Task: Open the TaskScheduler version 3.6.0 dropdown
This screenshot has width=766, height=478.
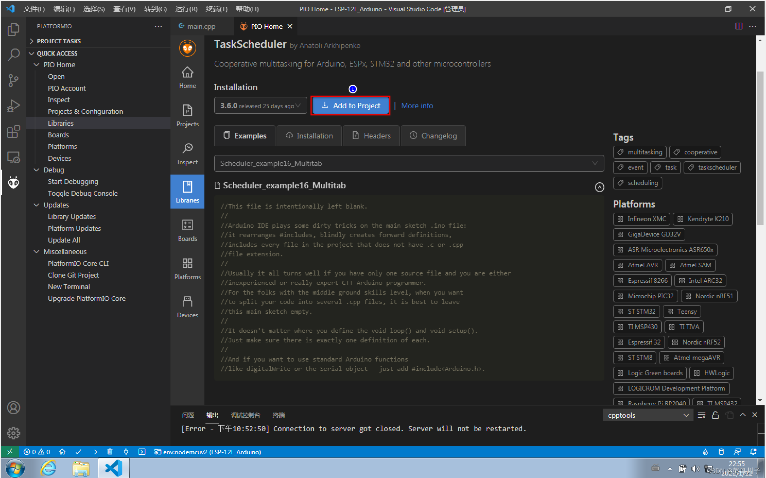Action: [260, 105]
